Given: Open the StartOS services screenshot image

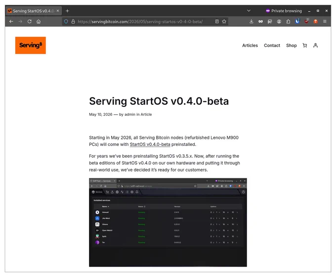Looking at the screenshot, I should (x=168, y=222).
